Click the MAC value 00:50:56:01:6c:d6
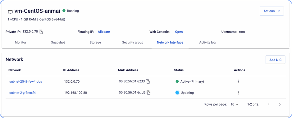The height and width of the screenshot is (118, 292). coord(132,92)
